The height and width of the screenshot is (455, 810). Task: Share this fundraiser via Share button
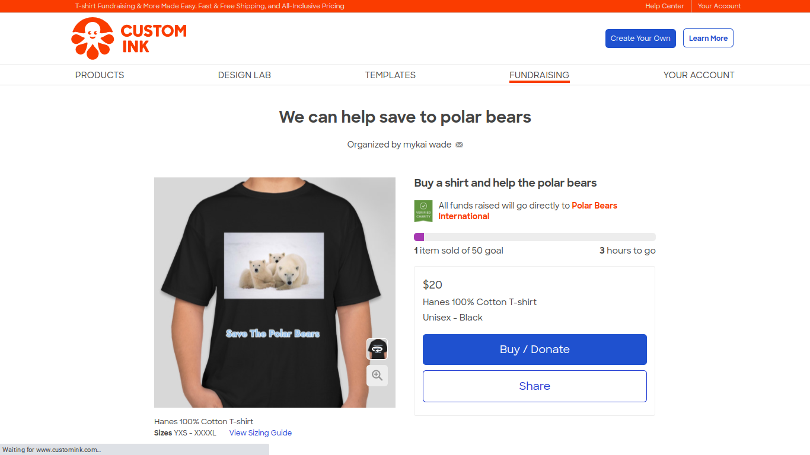pos(534,386)
